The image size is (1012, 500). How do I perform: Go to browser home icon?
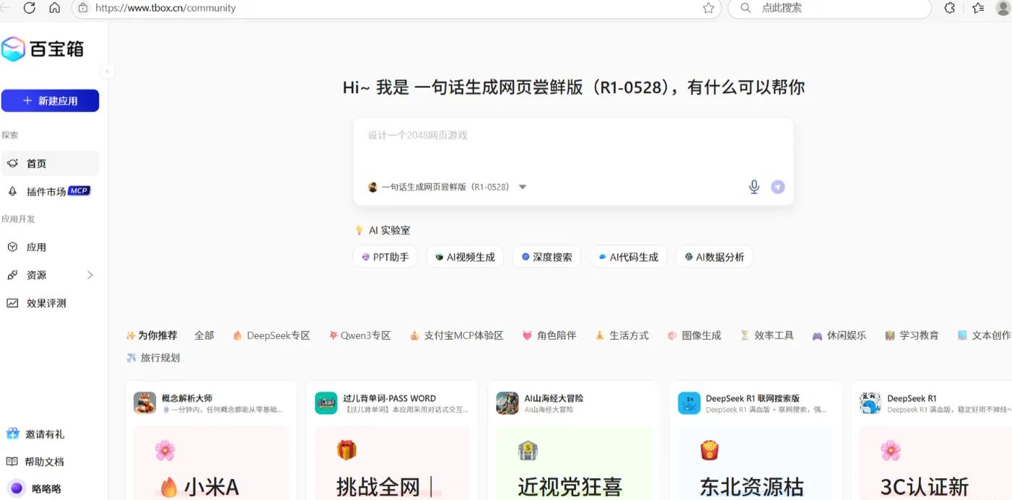(x=55, y=8)
